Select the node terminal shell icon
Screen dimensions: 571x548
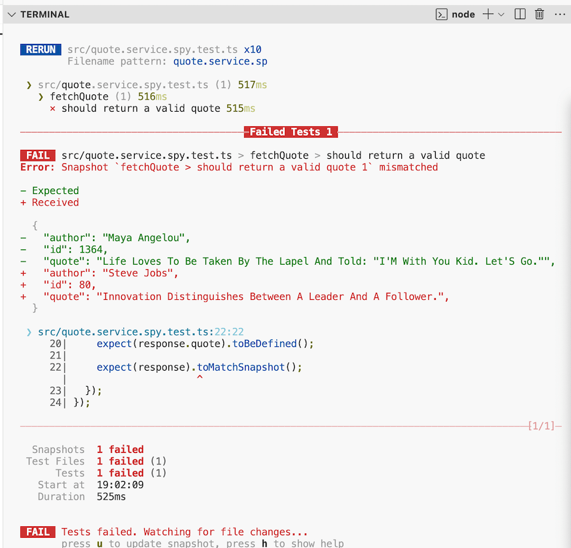441,14
